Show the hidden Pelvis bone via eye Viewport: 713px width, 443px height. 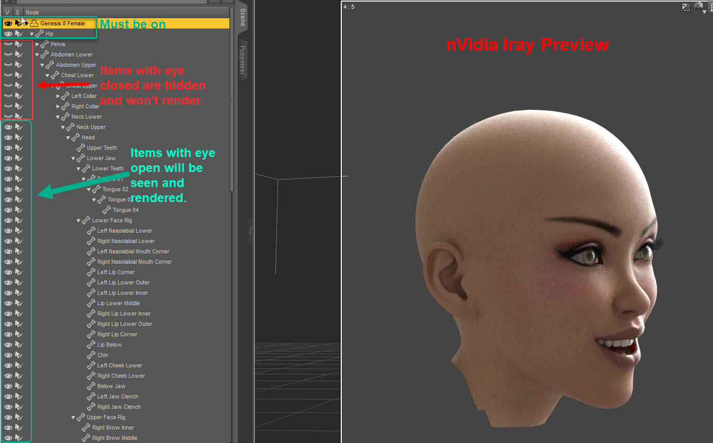pos(8,44)
